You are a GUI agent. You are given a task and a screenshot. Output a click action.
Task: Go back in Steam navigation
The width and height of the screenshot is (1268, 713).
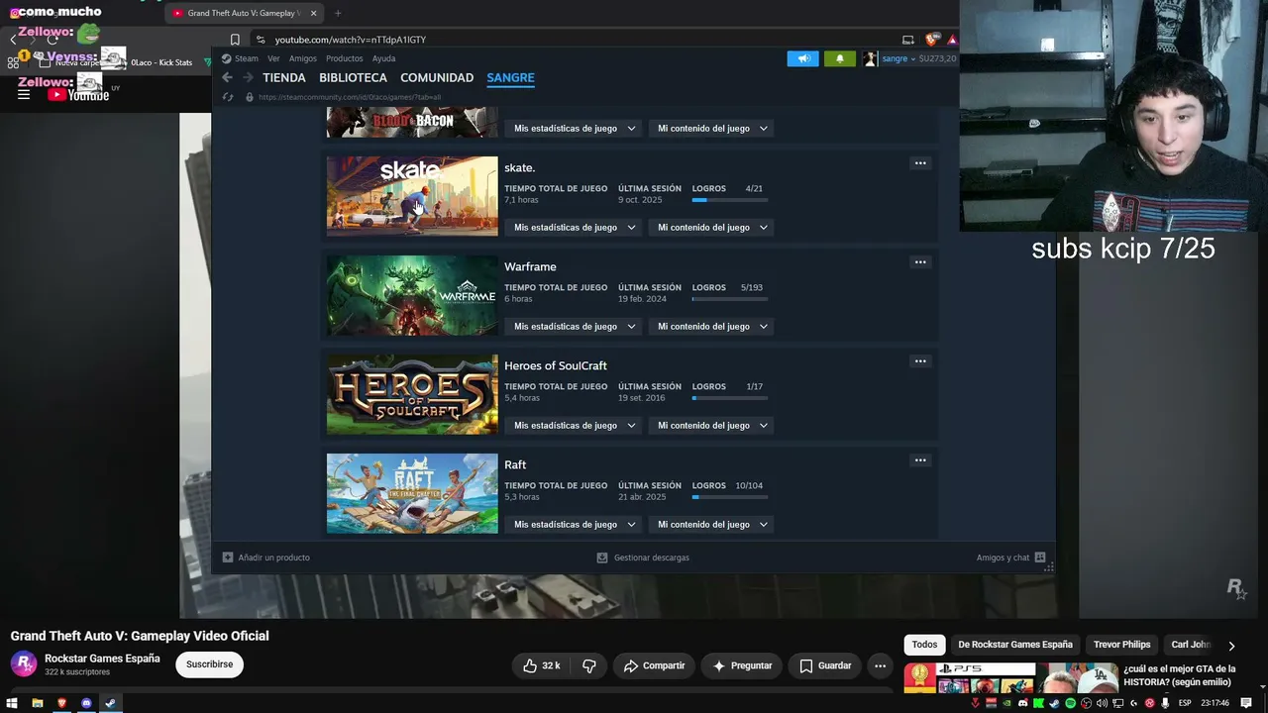pyautogui.click(x=227, y=77)
